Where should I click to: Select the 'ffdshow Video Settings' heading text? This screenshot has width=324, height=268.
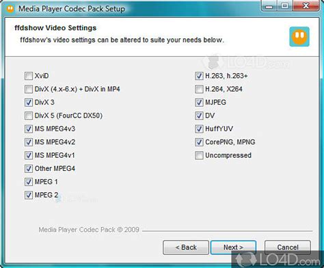tap(55, 28)
